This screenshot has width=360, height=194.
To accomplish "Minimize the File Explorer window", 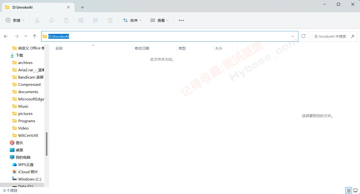I will click(x=325, y=4).
